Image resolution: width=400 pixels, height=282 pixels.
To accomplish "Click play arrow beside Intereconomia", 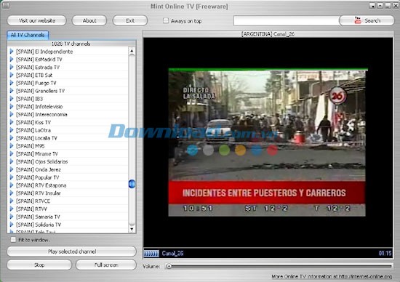I will click(12, 115).
